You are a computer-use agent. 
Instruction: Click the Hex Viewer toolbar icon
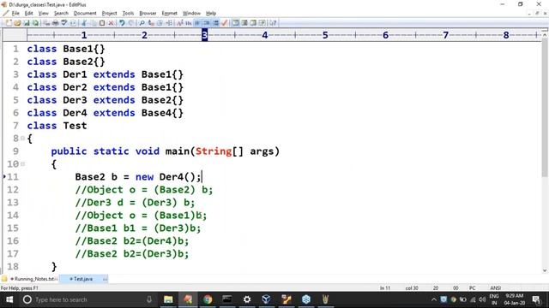click(x=189, y=23)
